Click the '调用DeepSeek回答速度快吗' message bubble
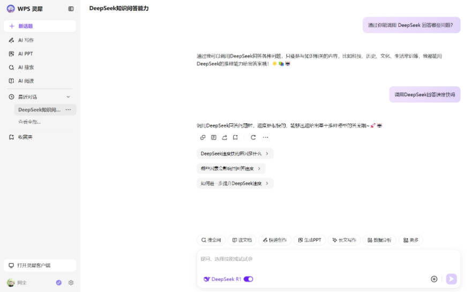 pos(425,95)
